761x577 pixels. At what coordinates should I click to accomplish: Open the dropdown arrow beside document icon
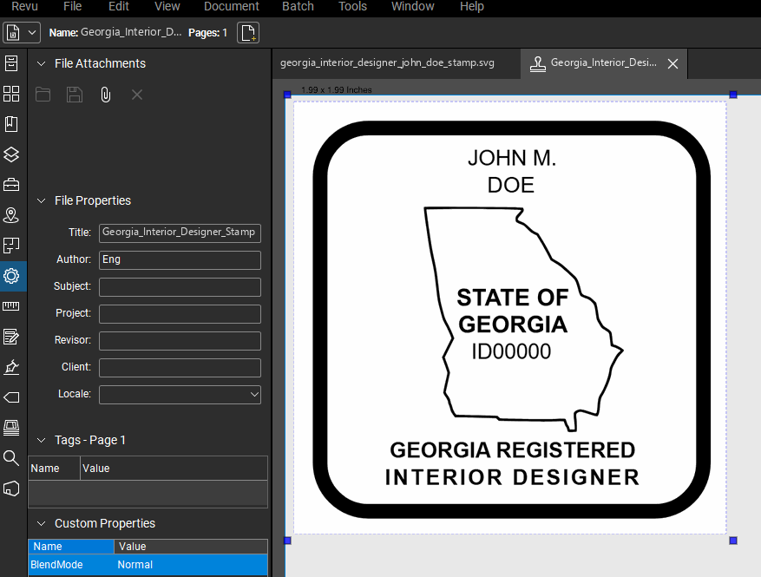point(32,33)
